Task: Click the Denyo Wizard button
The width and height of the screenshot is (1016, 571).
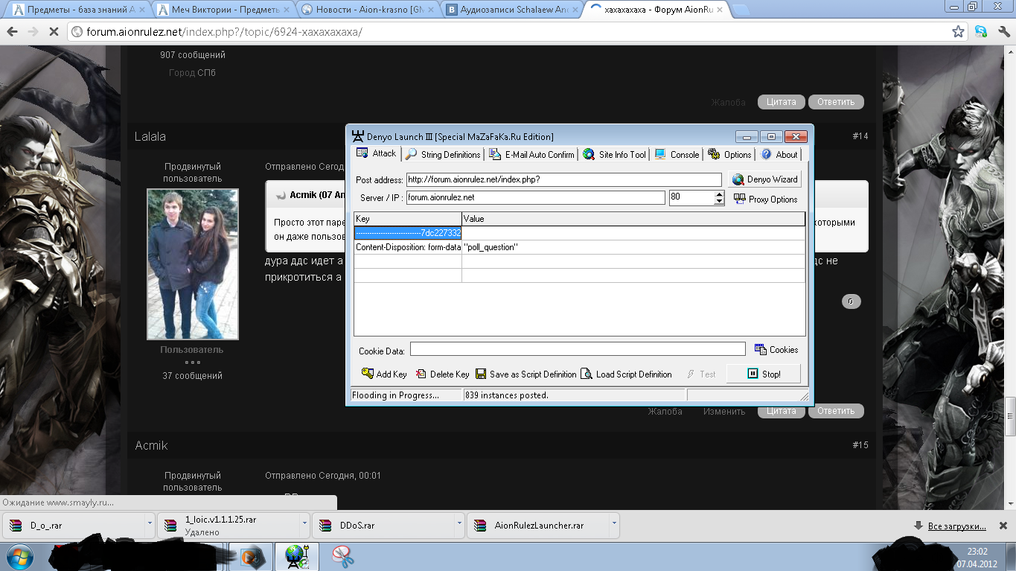Action: pos(764,179)
